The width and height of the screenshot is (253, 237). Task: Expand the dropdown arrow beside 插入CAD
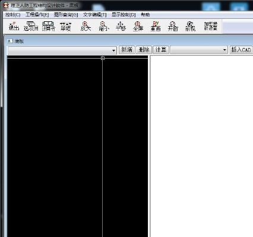[224, 50]
